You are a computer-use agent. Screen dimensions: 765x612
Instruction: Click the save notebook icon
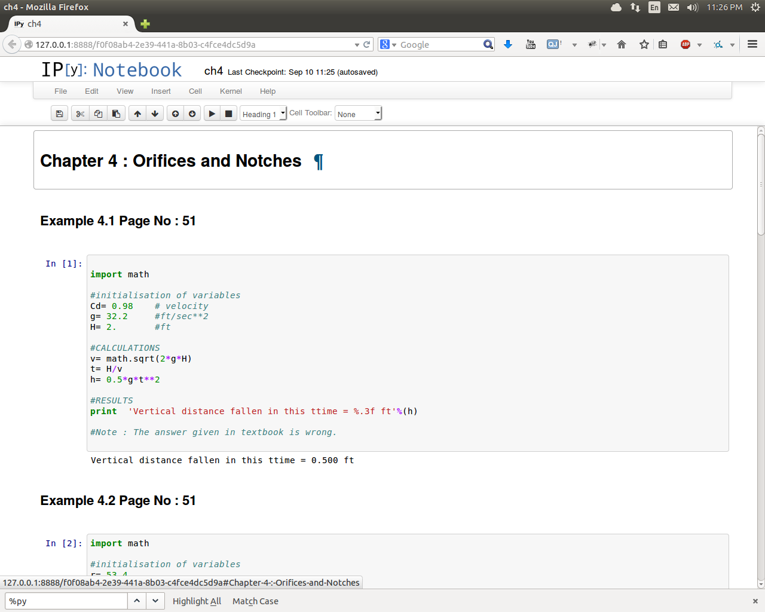[59, 114]
